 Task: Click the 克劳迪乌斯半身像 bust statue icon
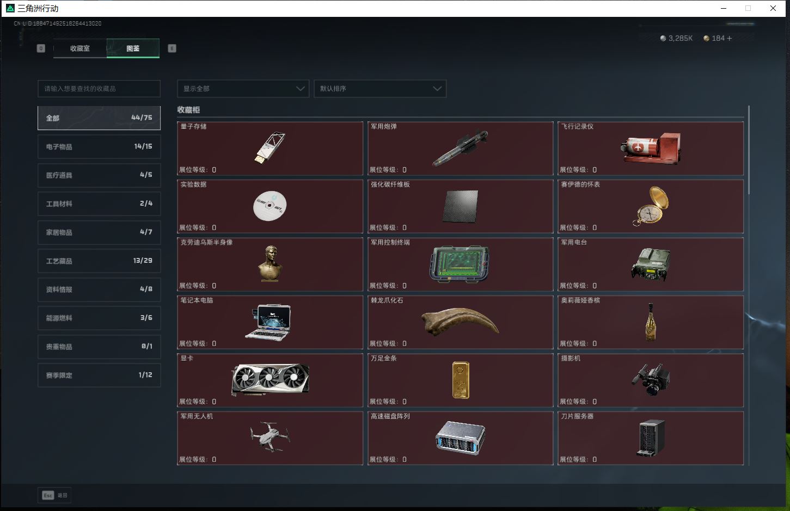tap(270, 264)
